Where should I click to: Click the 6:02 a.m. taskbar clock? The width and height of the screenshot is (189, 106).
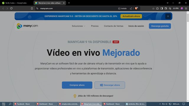click(x=176, y=104)
